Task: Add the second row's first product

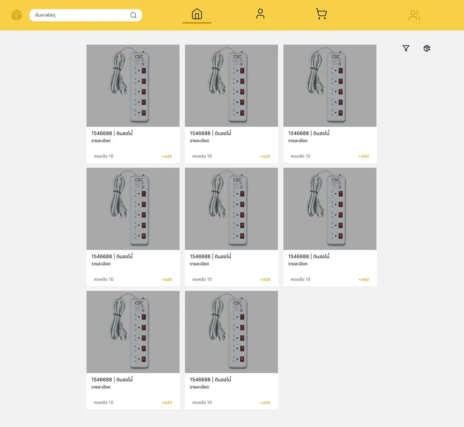Action: click(x=166, y=279)
